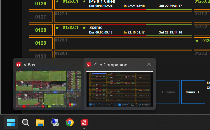Open the Remote Desktop Connection taskbar icon
The image size is (210, 130).
(55, 122)
